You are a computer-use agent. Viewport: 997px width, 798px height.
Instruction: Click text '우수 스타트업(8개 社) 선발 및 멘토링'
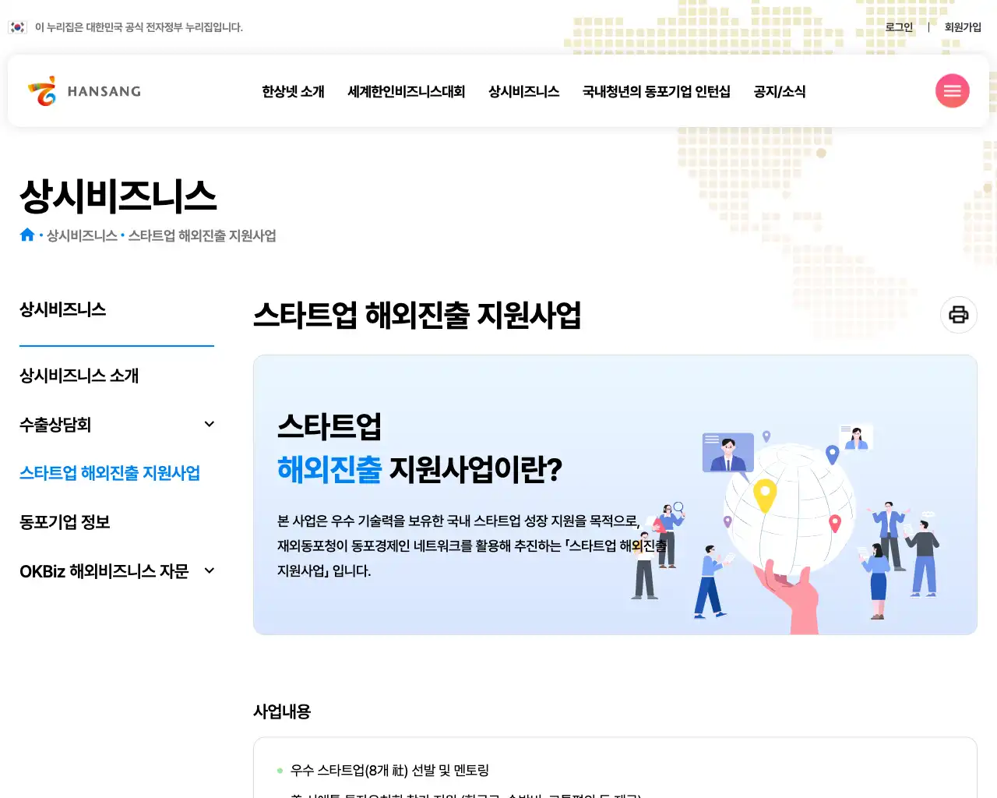389,770
